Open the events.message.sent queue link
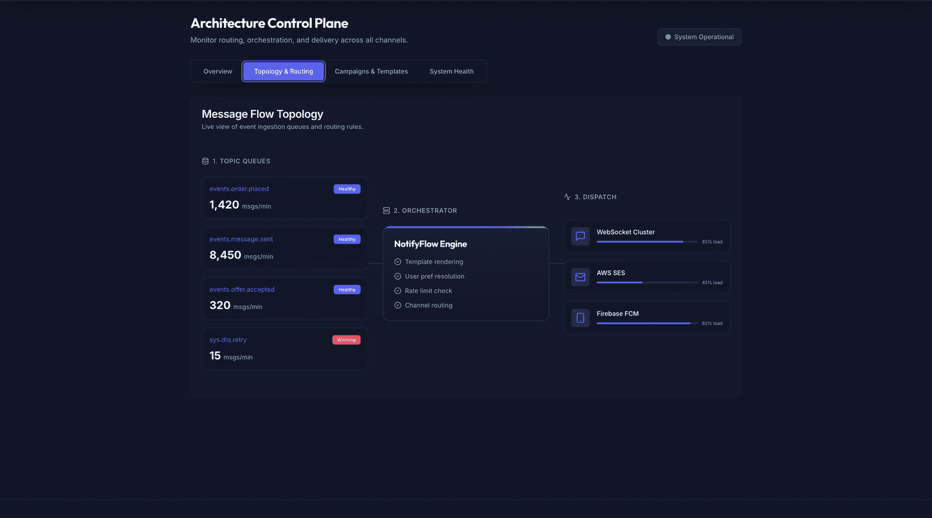 click(x=241, y=239)
